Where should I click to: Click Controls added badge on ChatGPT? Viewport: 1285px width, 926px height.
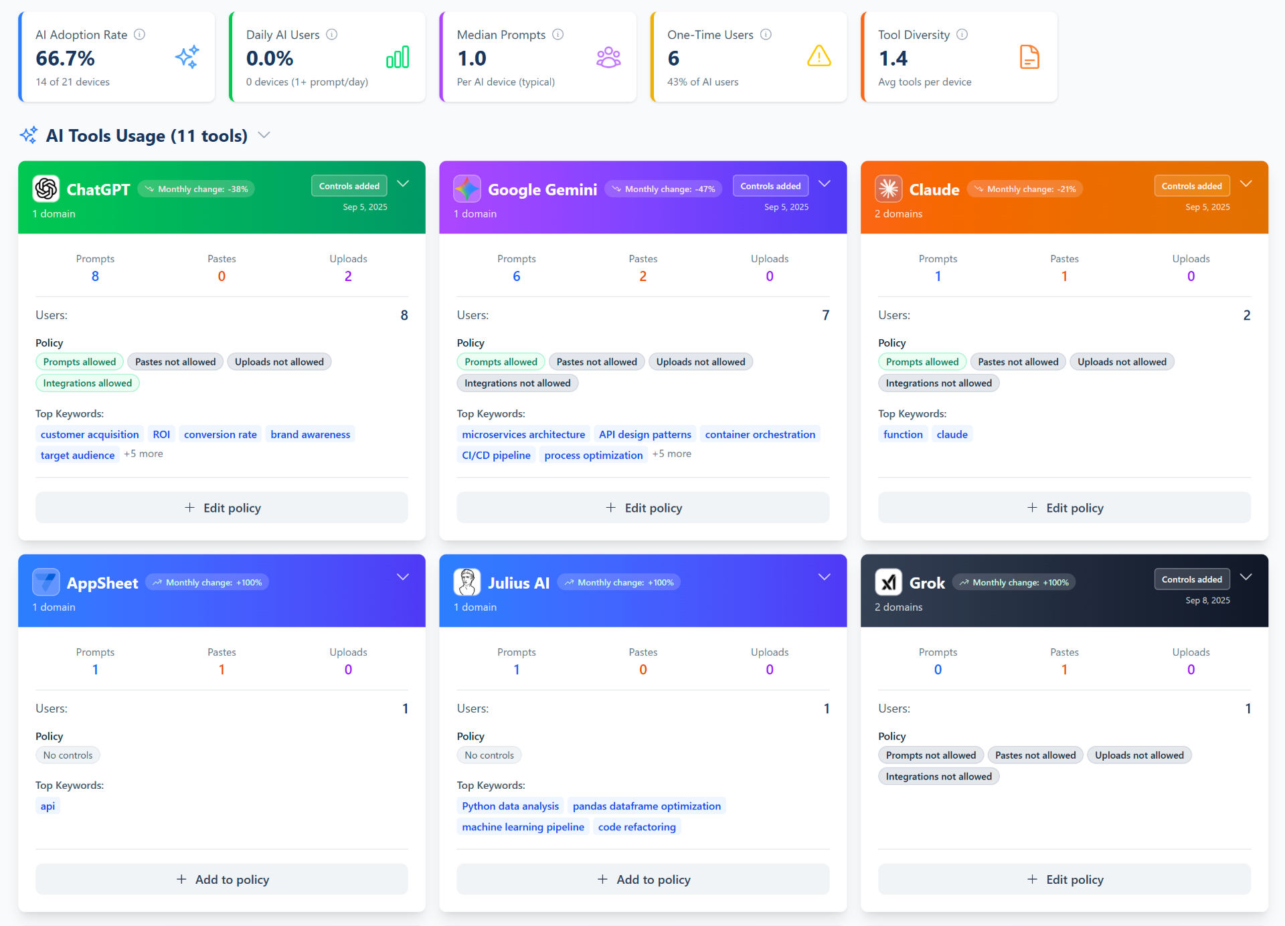click(349, 186)
